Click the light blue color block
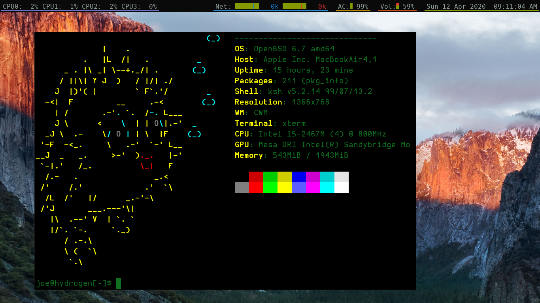Image resolution: width=540 pixels, height=303 pixels. [299, 187]
